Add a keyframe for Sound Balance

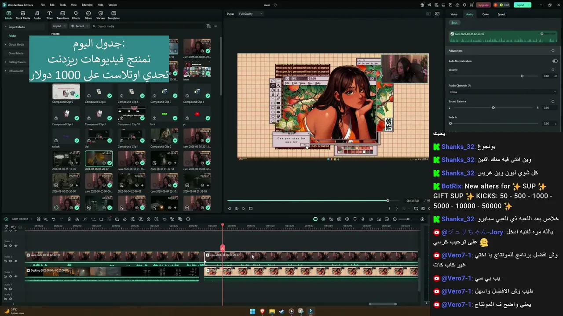click(553, 101)
